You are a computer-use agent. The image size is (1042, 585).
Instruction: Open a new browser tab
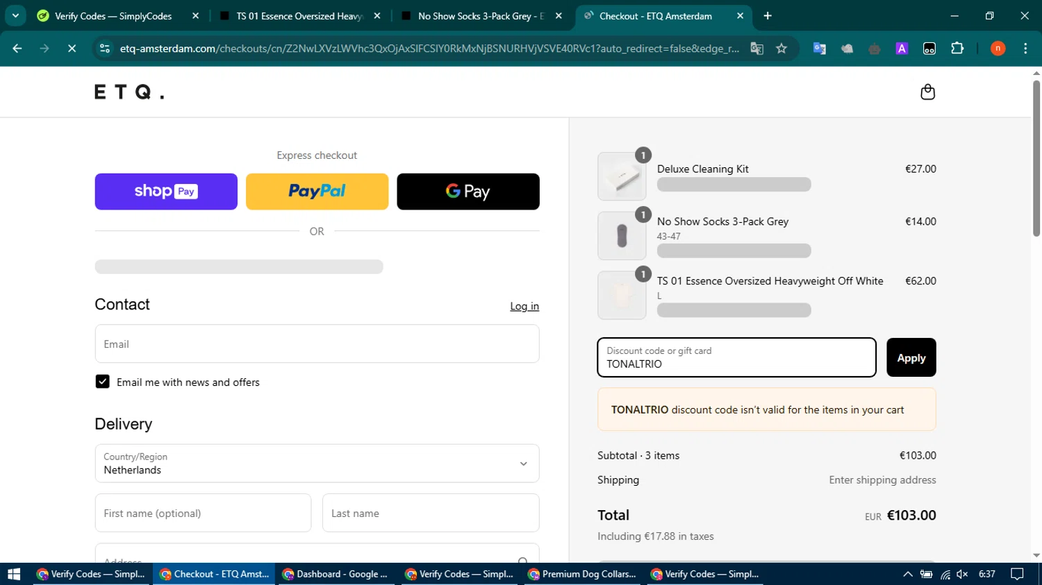click(x=768, y=16)
